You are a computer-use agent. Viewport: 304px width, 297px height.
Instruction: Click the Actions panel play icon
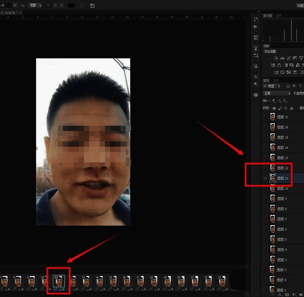point(256,27)
